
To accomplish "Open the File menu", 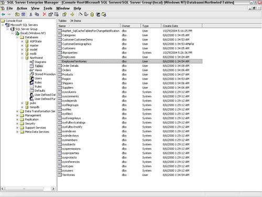I will pyautogui.click(x=9, y=8).
